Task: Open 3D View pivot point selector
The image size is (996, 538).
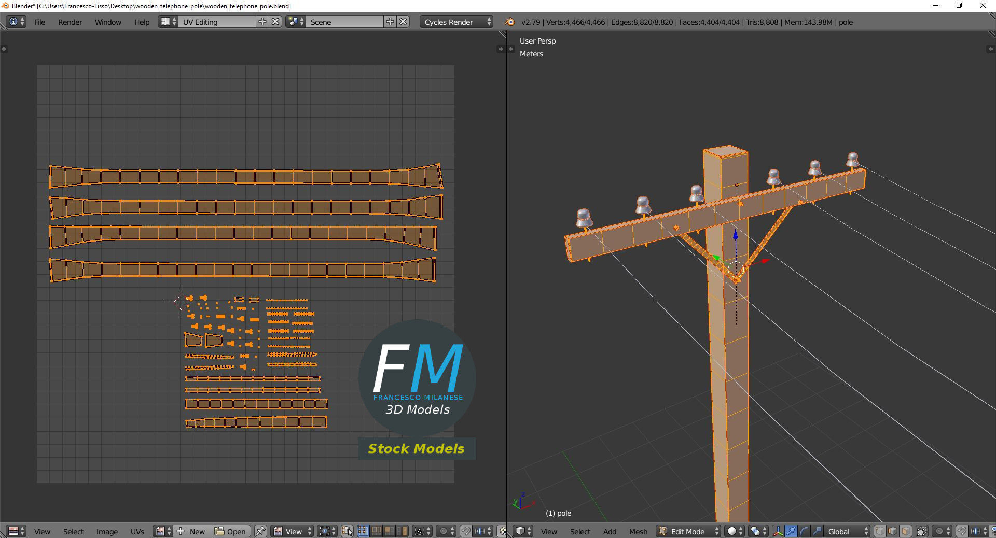Action: [x=759, y=531]
